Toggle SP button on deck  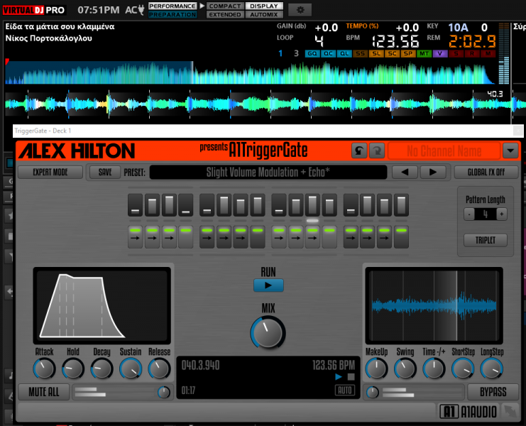click(408, 53)
